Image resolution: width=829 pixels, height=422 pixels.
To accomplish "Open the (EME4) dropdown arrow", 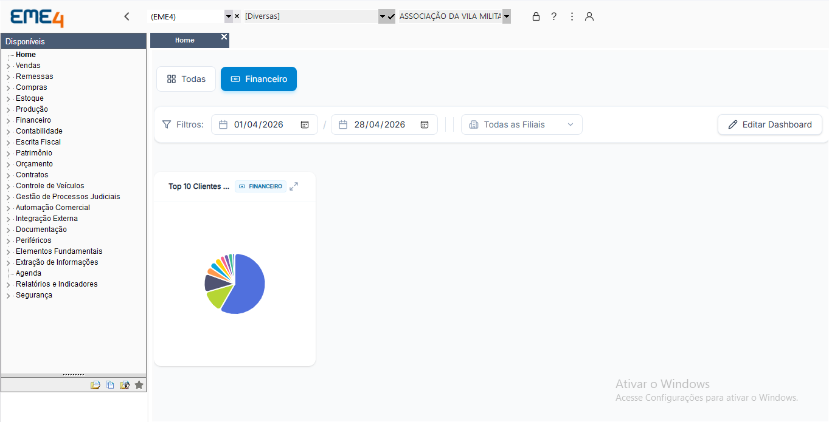I will pyautogui.click(x=228, y=16).
